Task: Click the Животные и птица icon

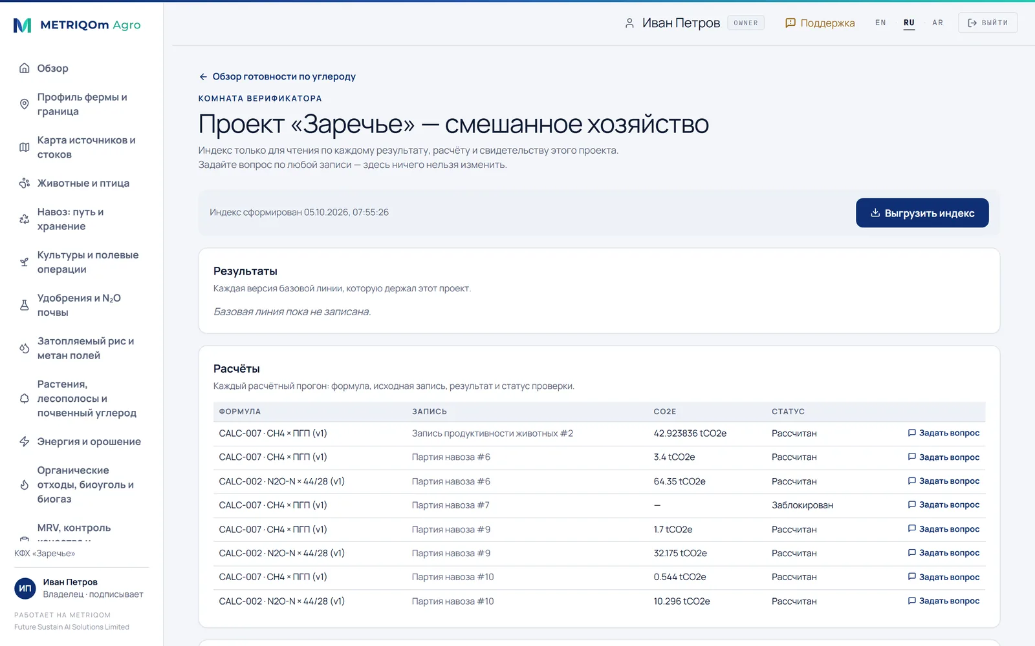Action: pos(25,183)
